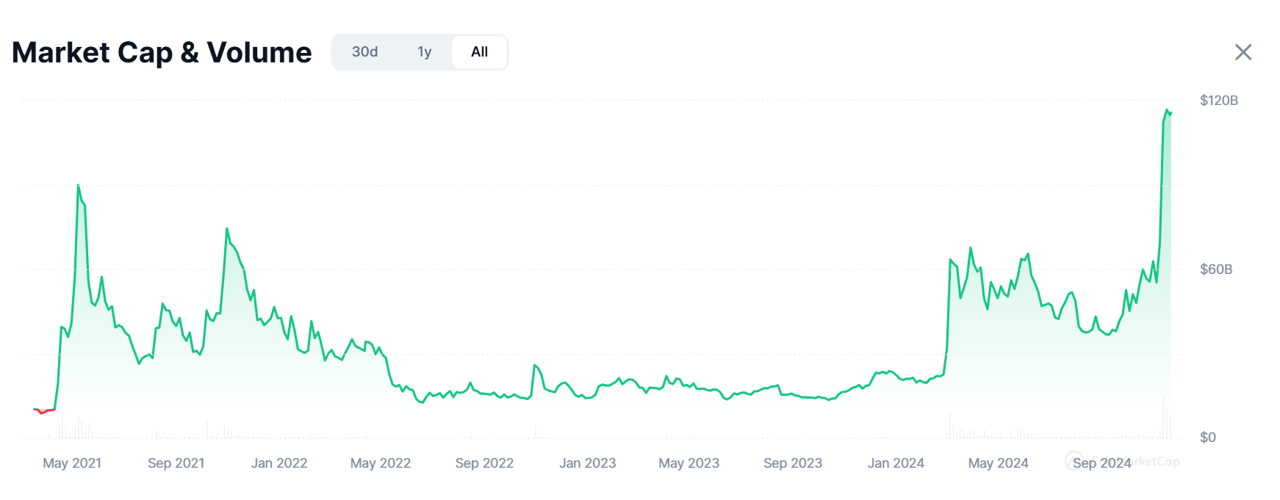The height and width of the screenshot is (500, 1280).
Task: Click the Sep 2024 date label
Action: 1102,463
